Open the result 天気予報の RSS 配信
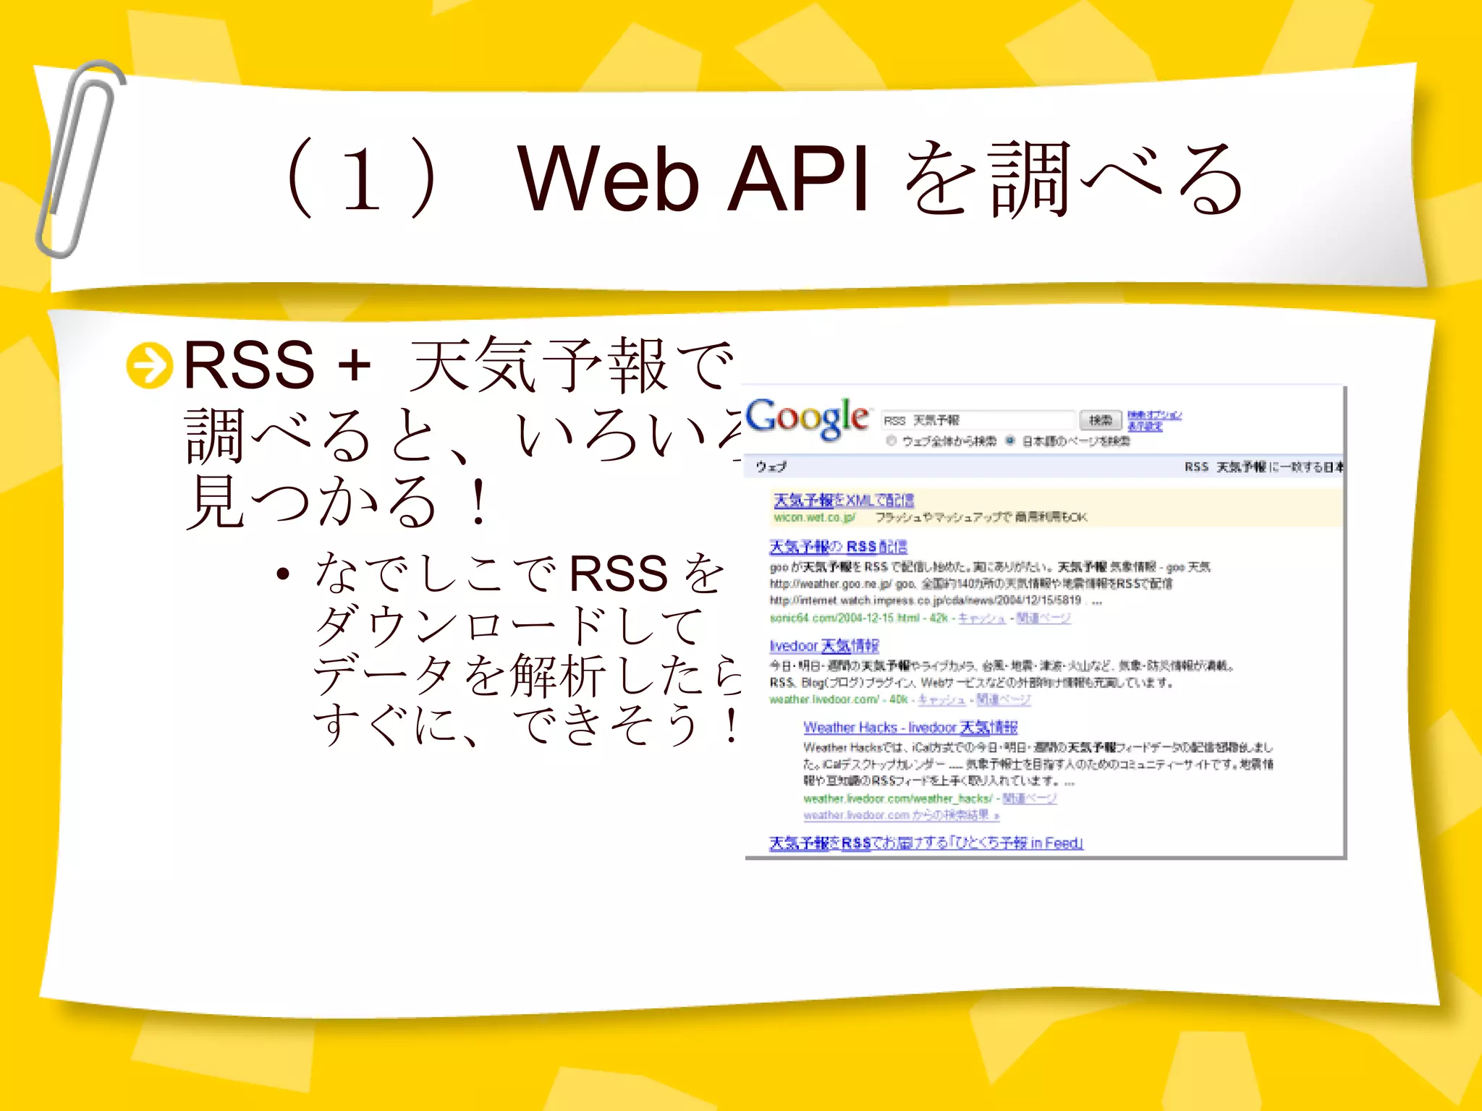The height and width of the screenshot is (1111, 1482). click(x=838, y=547)
